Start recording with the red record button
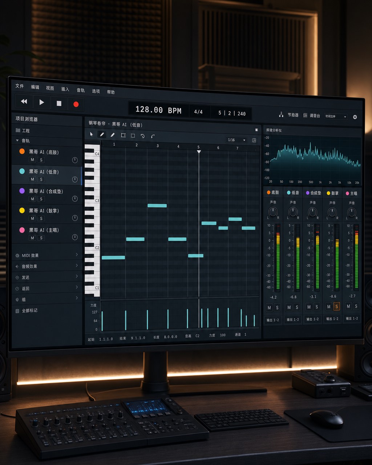 pos(76,104)
